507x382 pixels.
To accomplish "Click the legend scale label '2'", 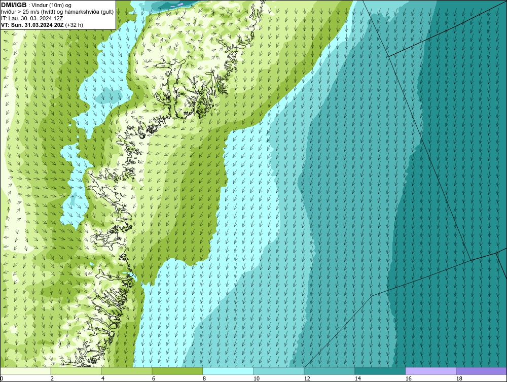I will pos(52,378).
